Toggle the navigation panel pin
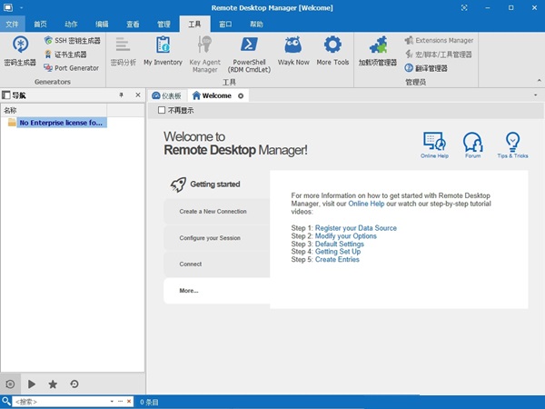 121,95
